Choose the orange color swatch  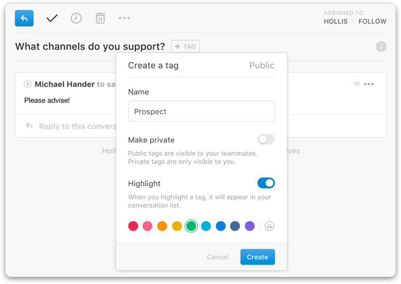tap(162, 226)
